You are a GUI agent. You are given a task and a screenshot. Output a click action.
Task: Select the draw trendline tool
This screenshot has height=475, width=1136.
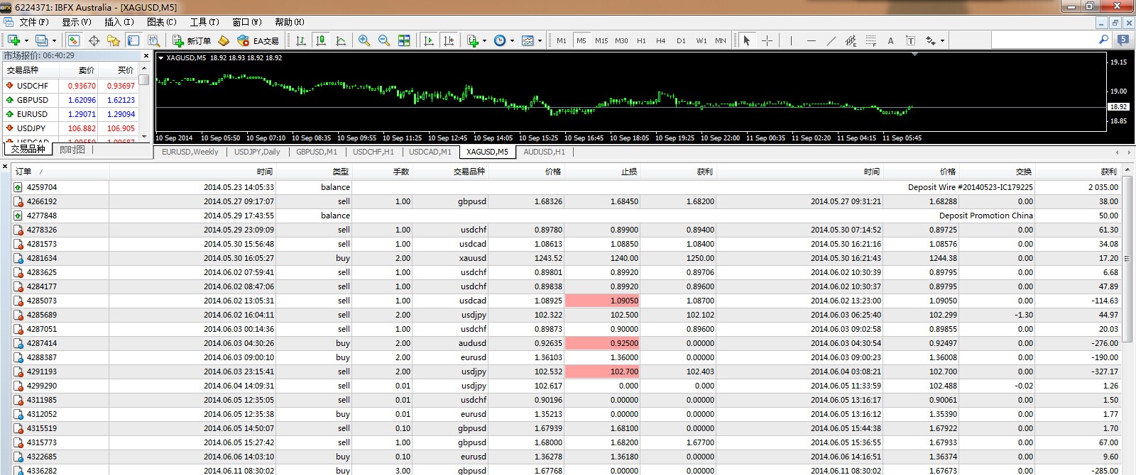click(831, 40)
